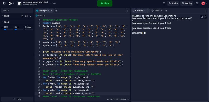Viewport: 209px width, 102px height.
Task: Collapse the for letter loop fold arrow
Action: tap(41, 77)
